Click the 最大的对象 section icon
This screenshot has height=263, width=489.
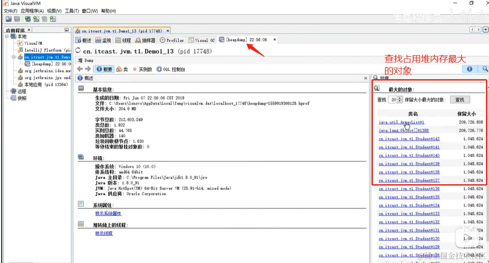(377, 89)
